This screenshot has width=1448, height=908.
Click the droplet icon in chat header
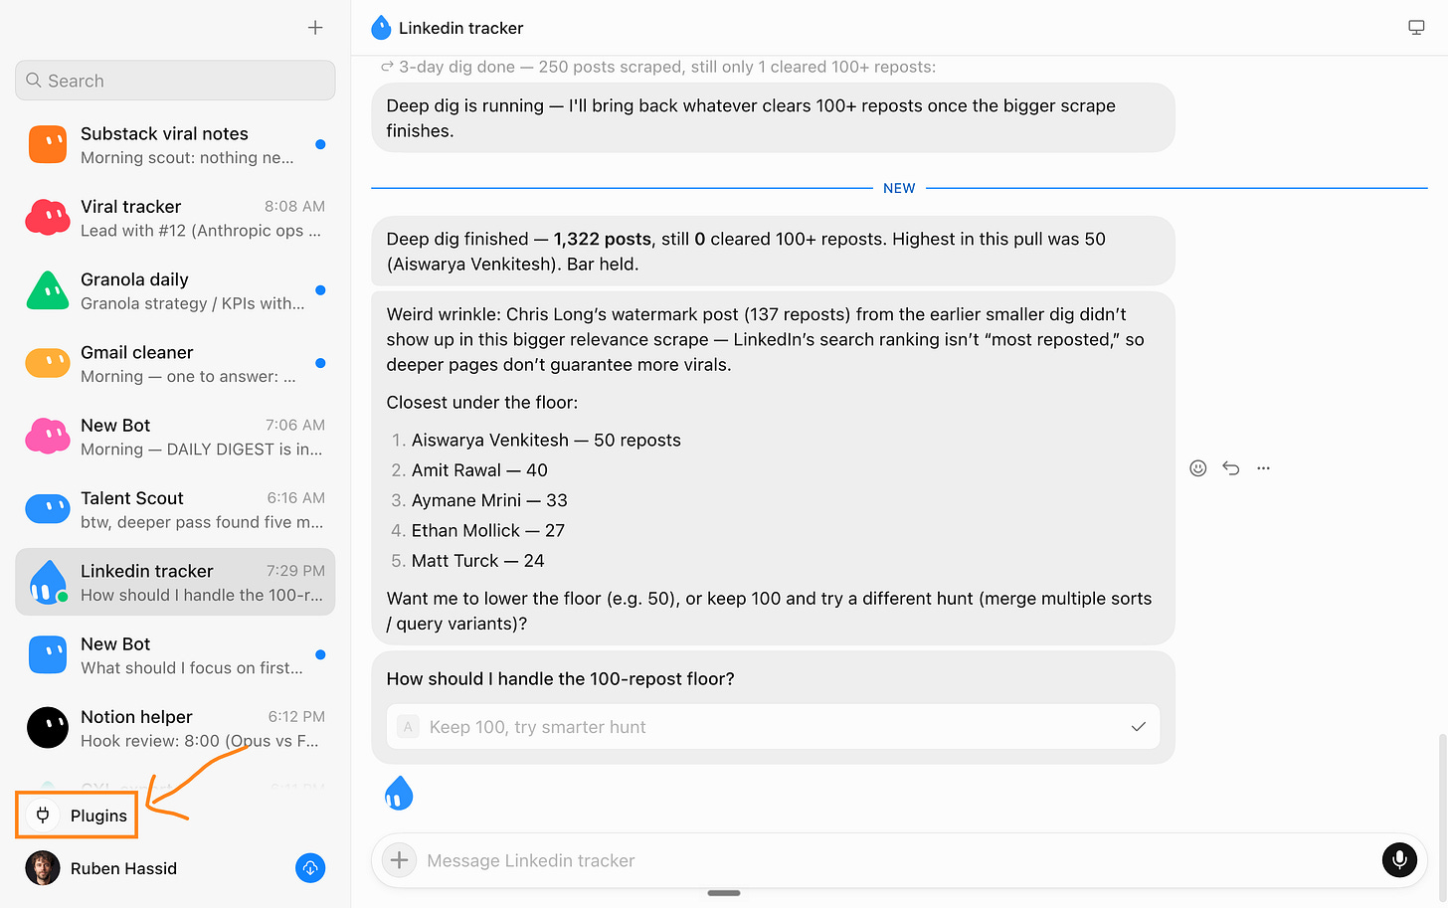coord(381,28)
